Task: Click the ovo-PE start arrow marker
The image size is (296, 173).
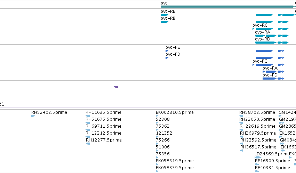Action: 167,51
